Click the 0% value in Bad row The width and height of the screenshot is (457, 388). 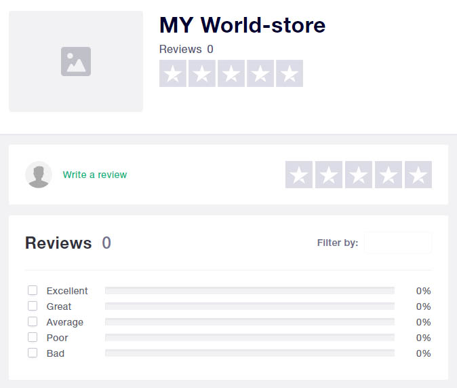424,353
